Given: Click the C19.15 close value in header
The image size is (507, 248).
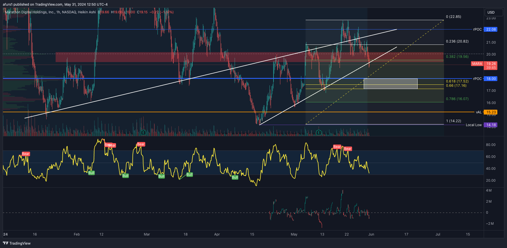Looking at the screenshot, I should pos(142,12).
